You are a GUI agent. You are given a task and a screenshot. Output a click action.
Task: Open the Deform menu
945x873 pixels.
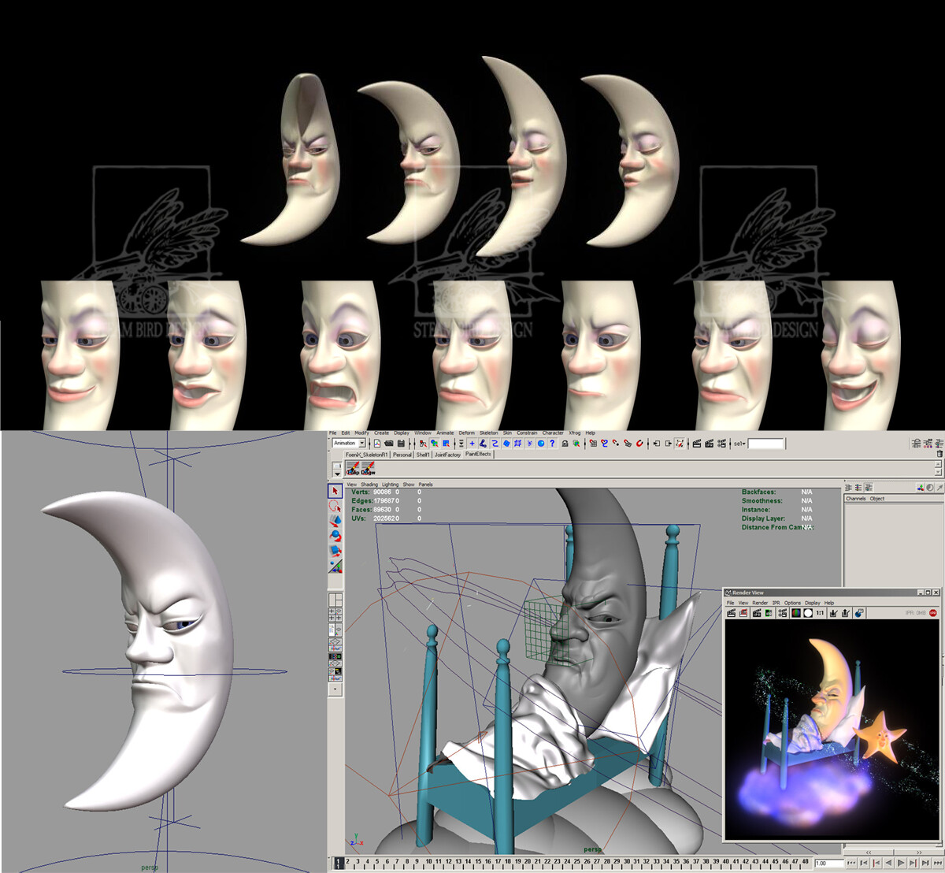coord(467,433)
